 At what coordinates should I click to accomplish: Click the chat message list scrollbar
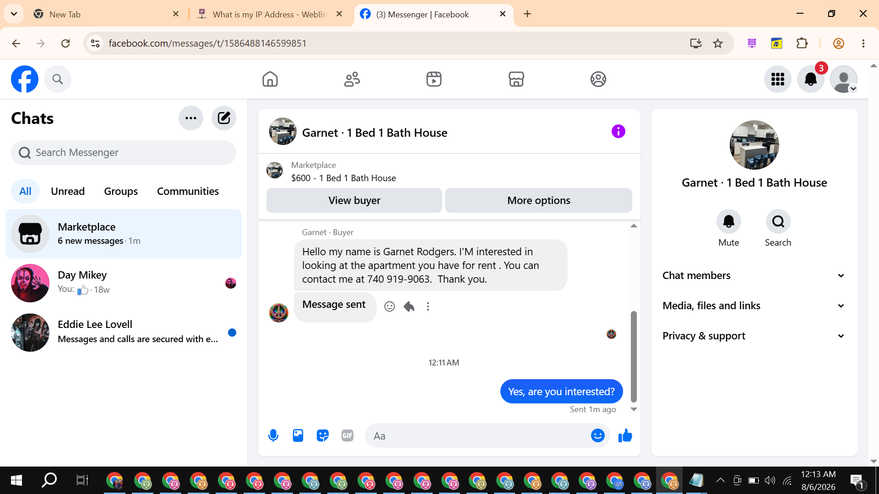coord(634,357)
